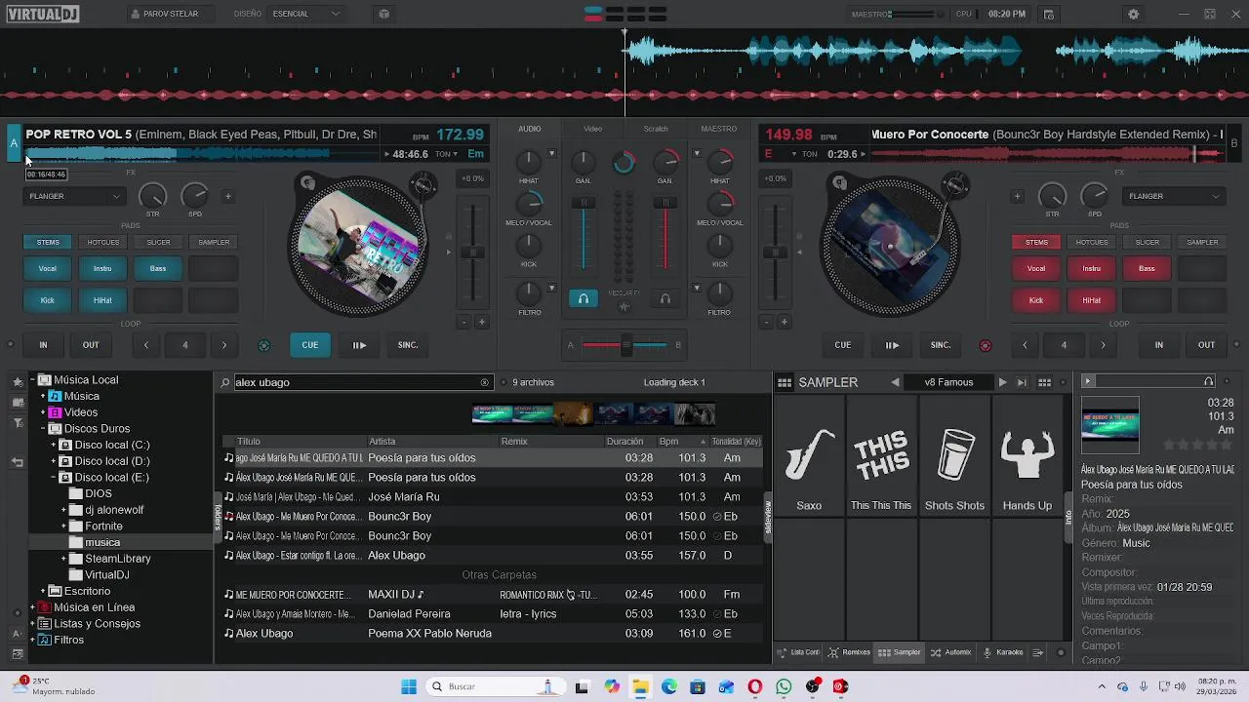The width and height of the screenshot is (1249, 702).
Task: Switch to Karaoke sideview tab
Action: pyautogui.click(x=1002, y=652)
